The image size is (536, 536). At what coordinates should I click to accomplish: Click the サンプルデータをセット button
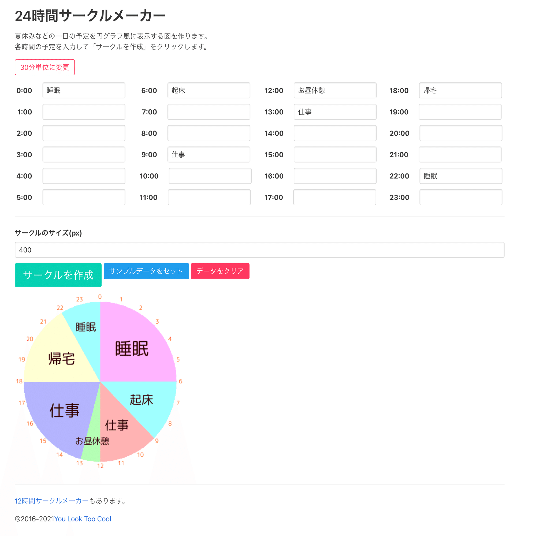click(146, 271)
